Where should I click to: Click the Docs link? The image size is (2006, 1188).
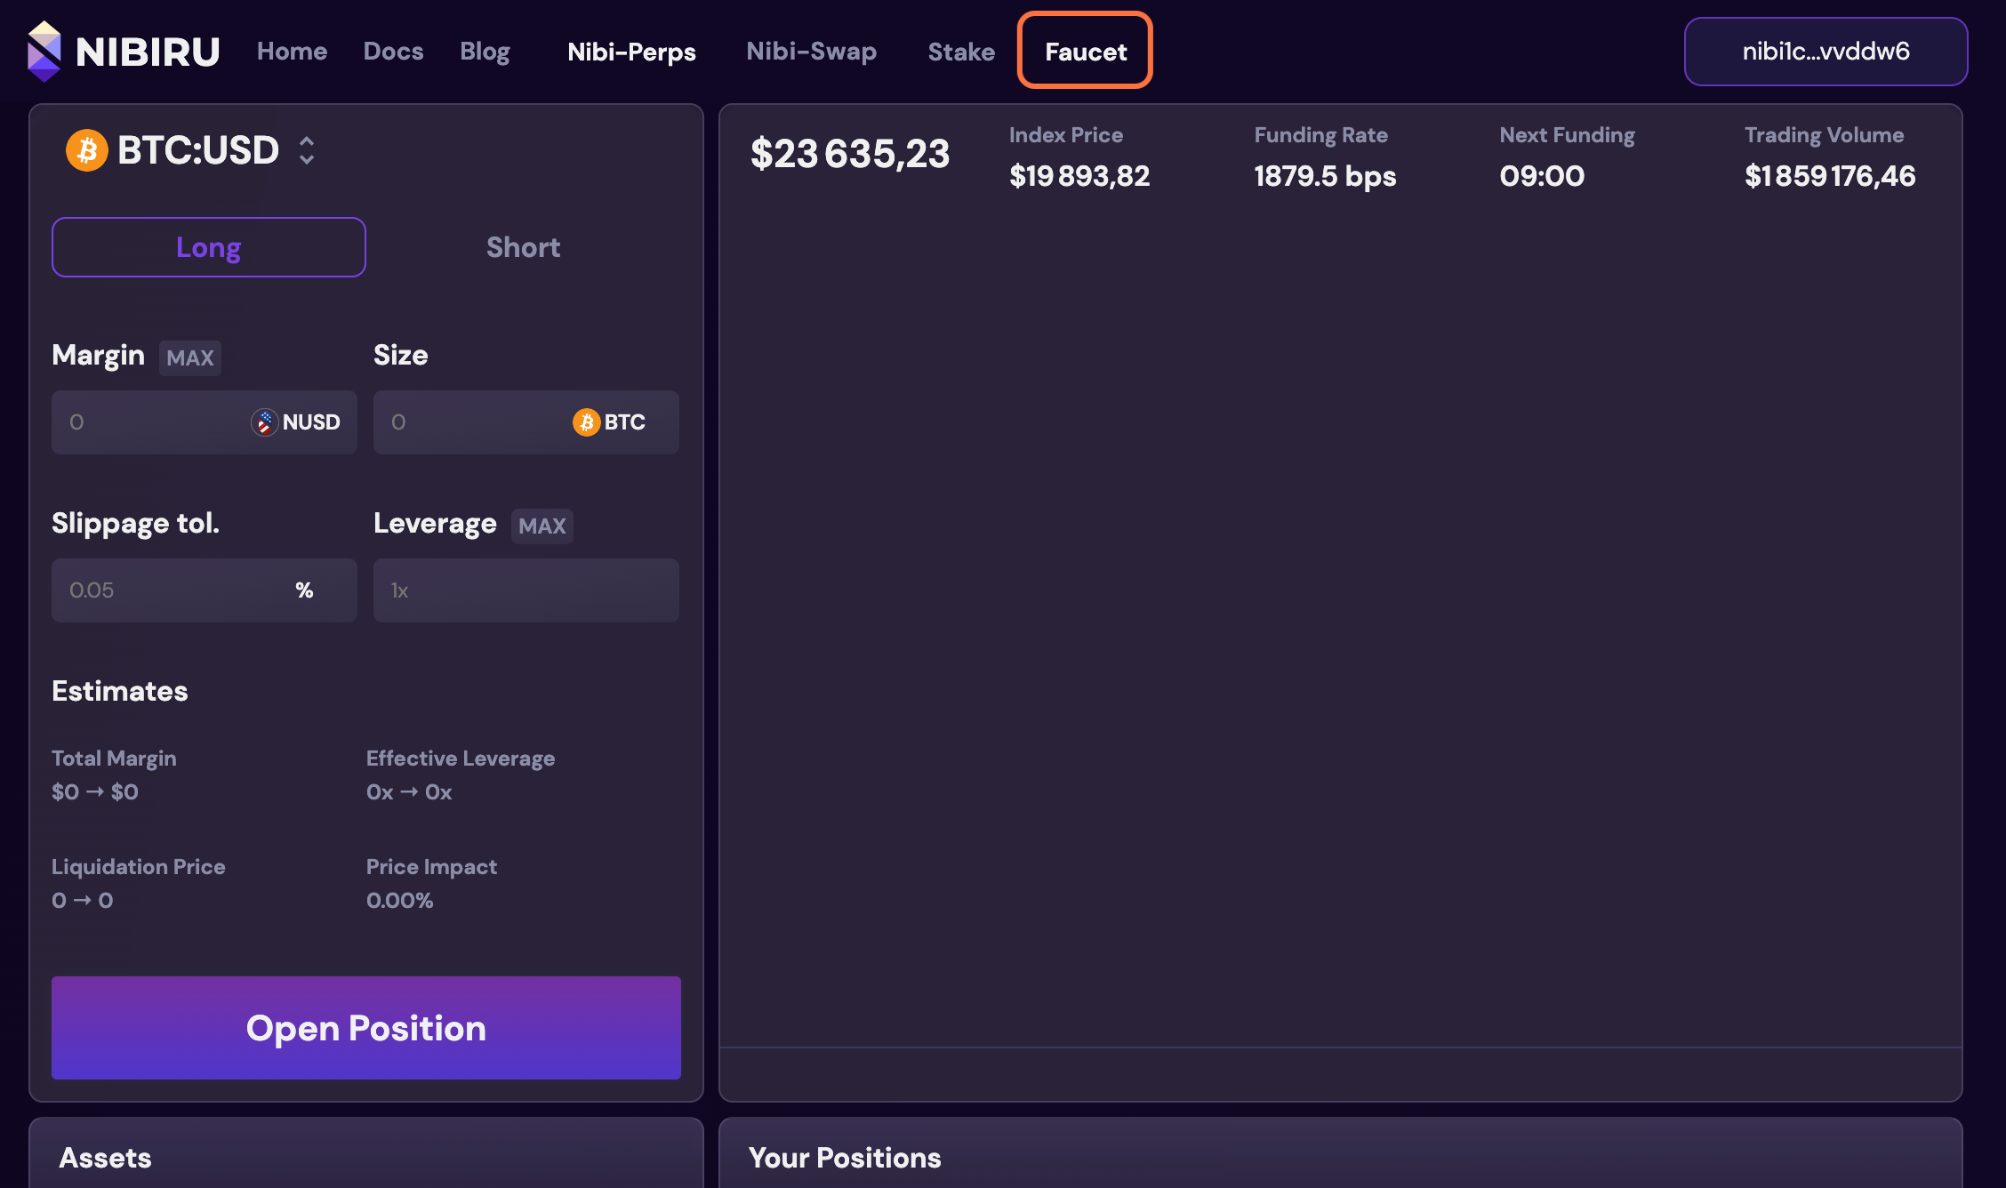point(393,52)
